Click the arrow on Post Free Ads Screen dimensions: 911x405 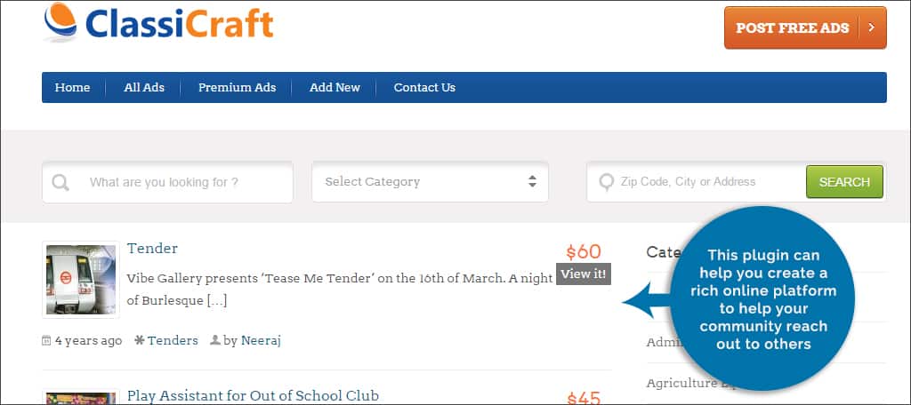pos(871,28)
